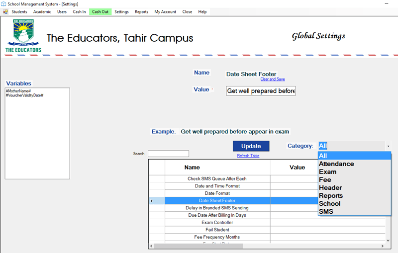Choose Header from the Category list
This screenshot has width=398, height=253.
[354, 187]
